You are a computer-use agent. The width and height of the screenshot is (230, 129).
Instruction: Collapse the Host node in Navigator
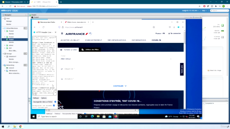pyautogui.click(x=3, y=19)
